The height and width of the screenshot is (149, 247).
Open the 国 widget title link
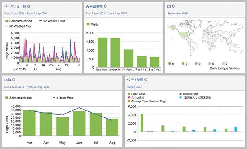[169, 6]
